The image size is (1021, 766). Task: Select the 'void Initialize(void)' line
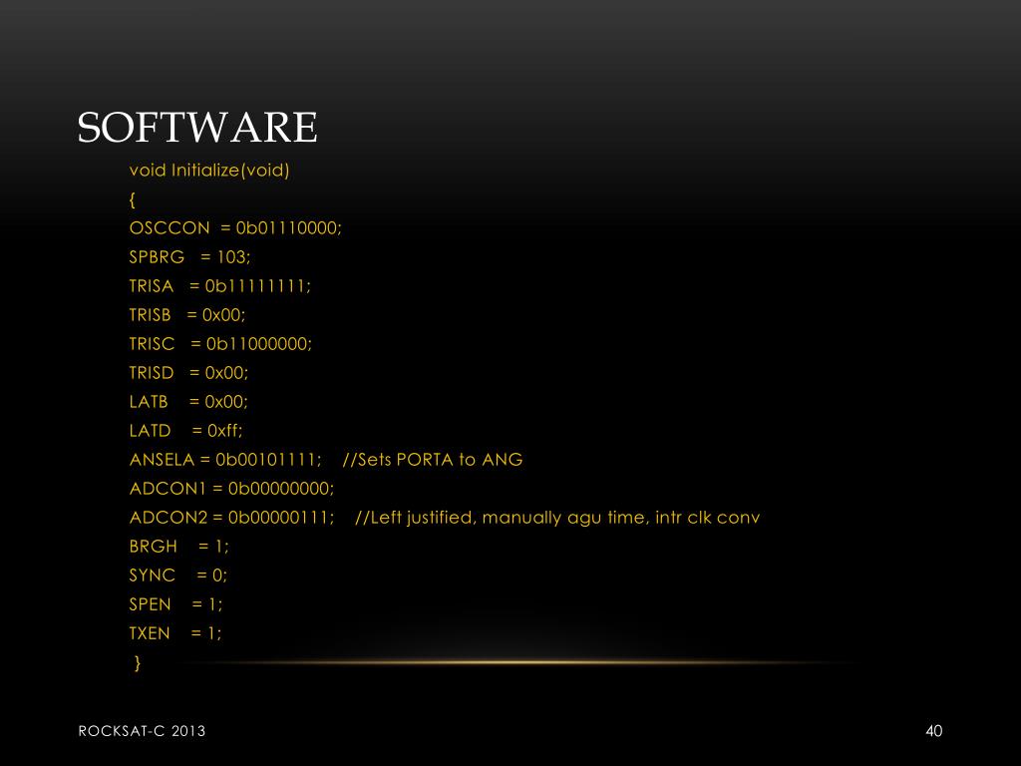pos(209,170)
